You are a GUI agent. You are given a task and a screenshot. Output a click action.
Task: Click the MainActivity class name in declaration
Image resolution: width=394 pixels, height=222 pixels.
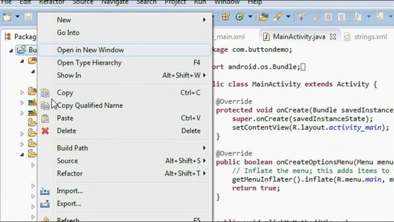[x=276, y=84]
